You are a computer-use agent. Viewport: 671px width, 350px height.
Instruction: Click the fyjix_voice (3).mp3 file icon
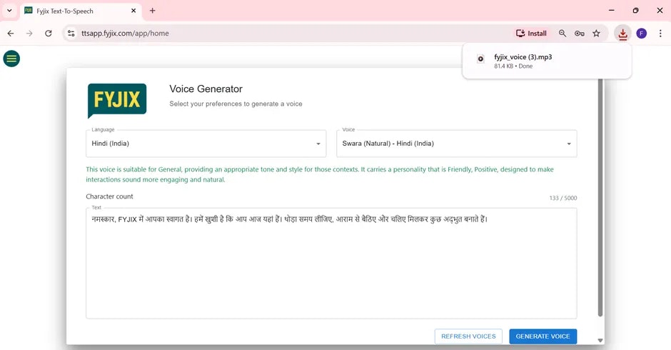coord(480,59)
